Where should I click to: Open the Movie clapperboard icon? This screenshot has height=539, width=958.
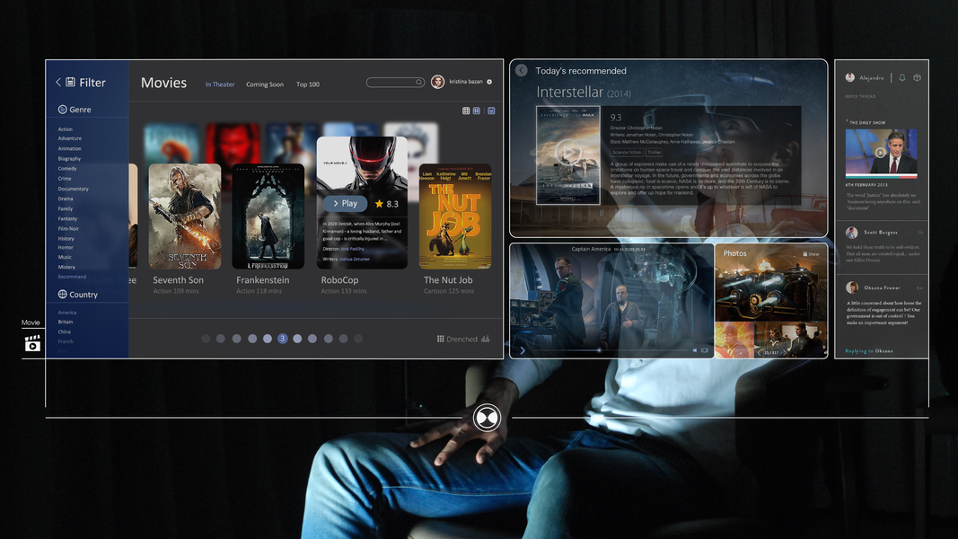pyautogui.click(x=32, y=343)
